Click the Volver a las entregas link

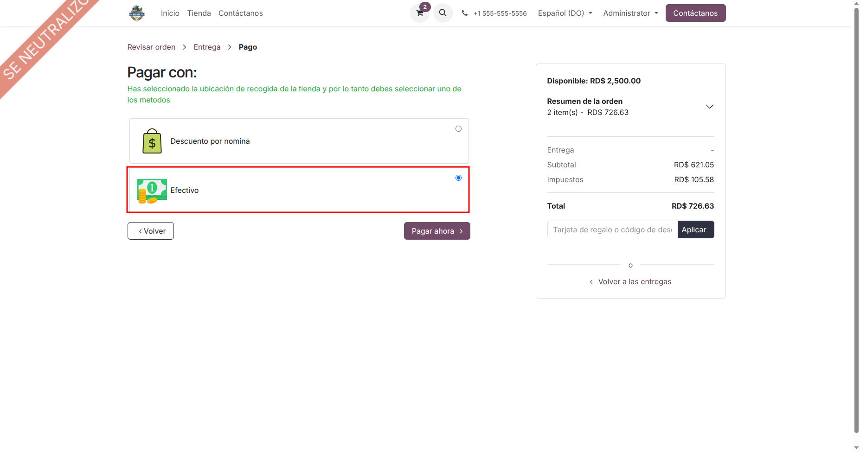coord(634,282)
